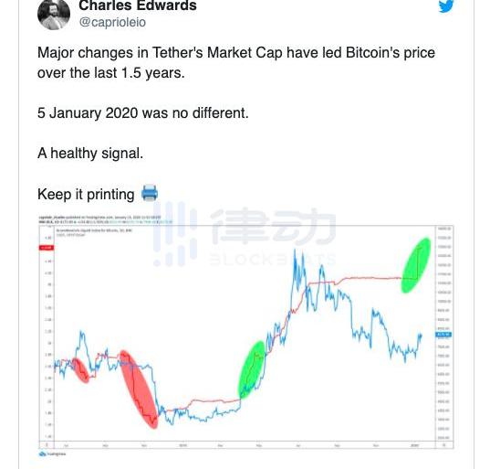Click the green ellipse at chart's top right
The image size is (490, 469).
[x=416, y=265]
